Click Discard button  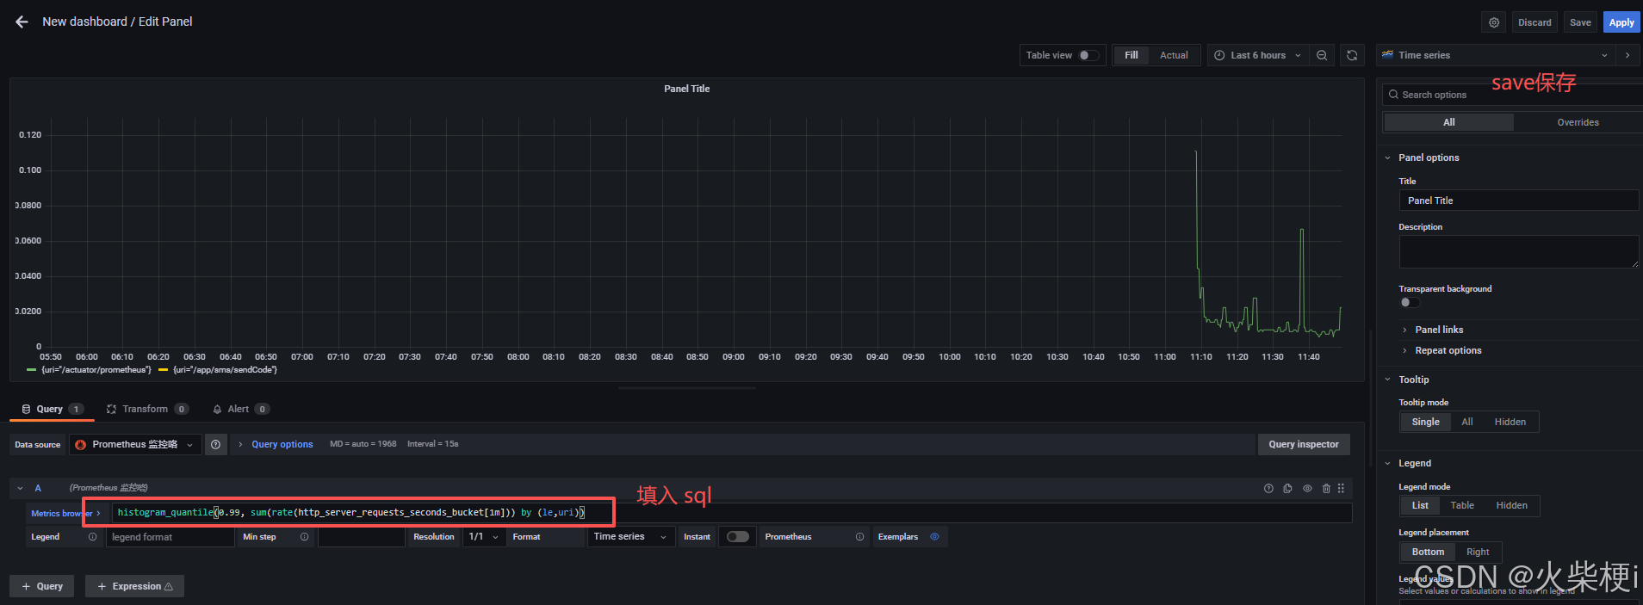pos(1534,22)
